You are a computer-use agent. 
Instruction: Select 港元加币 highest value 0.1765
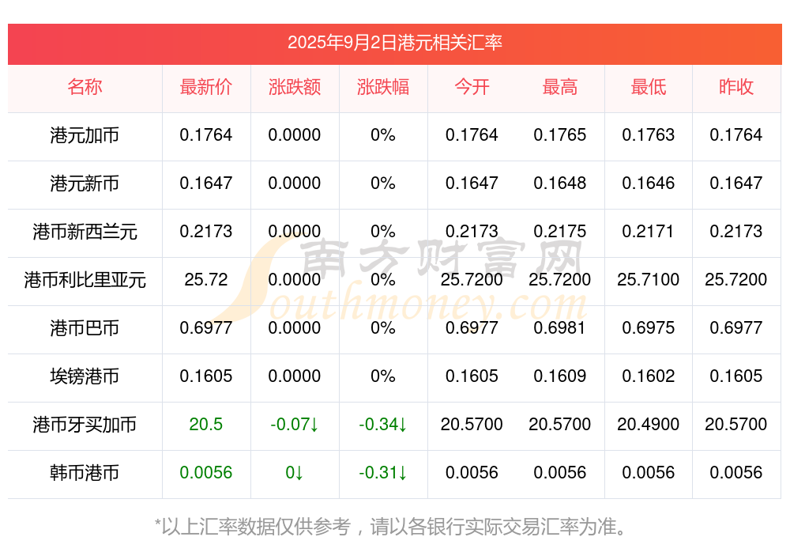[x=560, y=134]
